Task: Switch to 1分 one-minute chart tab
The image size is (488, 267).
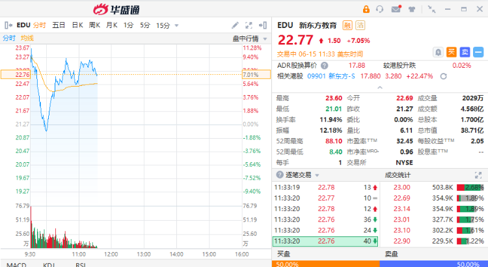Action: (x=128, y=25)
